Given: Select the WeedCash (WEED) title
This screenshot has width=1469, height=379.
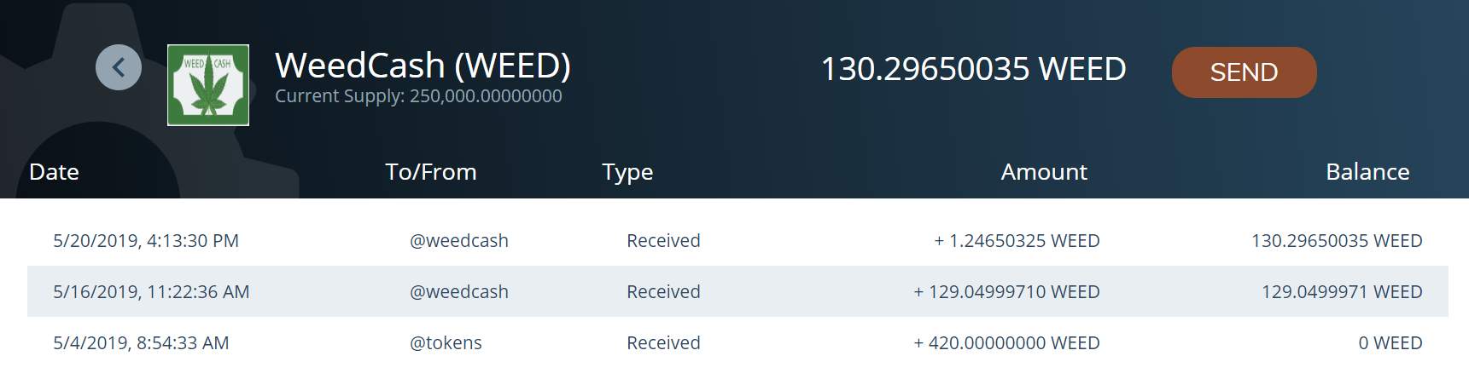Looking at the screenshot, I should pyautogui.click(x=423, y=66).
